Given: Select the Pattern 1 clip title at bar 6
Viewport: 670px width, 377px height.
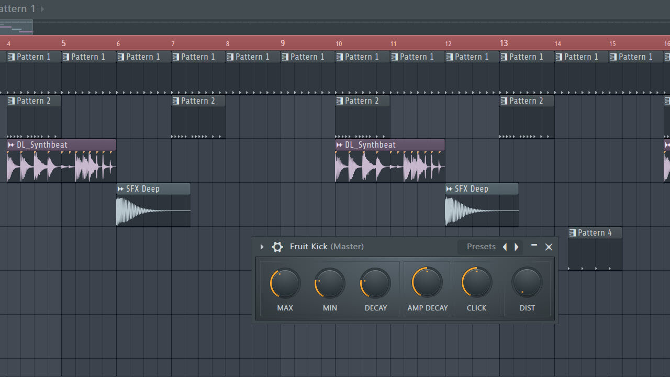Looking at the screenshot, I should (143, 57).
